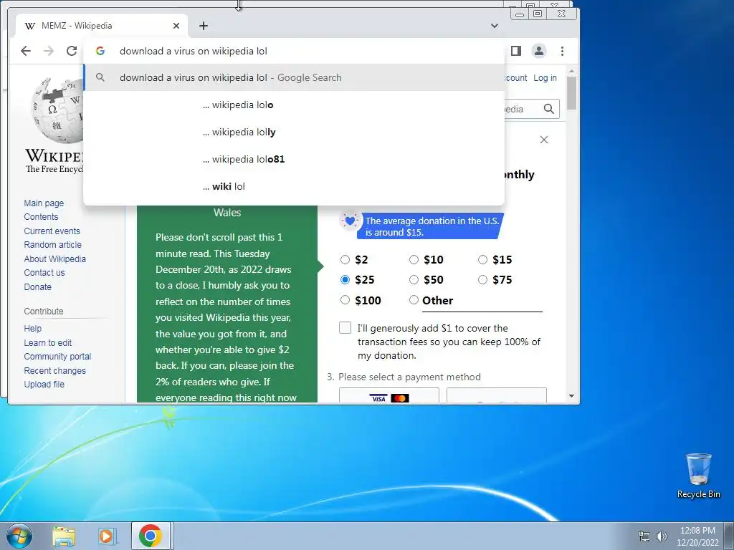
Task: Open the Contents sidebar link
Action: pyautogui.click(x=41, y=216)
